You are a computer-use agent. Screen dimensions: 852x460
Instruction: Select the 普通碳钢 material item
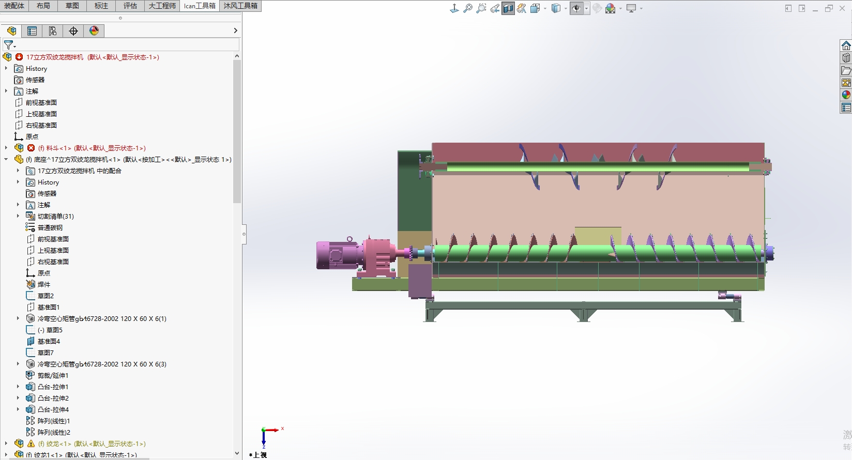[x=50, y=227]
